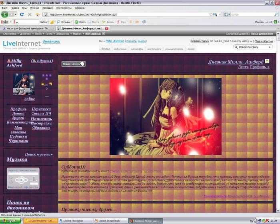The width and height of the screenshot is (280, 224).
Task: Skip to next track in music player
Action: pos(26,180)
